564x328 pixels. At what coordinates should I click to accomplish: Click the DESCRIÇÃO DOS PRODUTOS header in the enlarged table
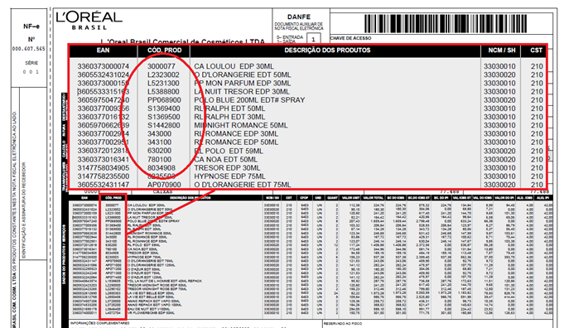(x=327, y=51)
